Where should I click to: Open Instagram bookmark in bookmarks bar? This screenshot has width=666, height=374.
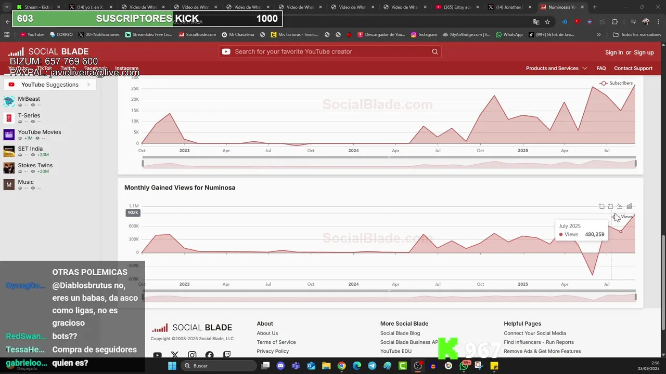[x=424, y=35]
